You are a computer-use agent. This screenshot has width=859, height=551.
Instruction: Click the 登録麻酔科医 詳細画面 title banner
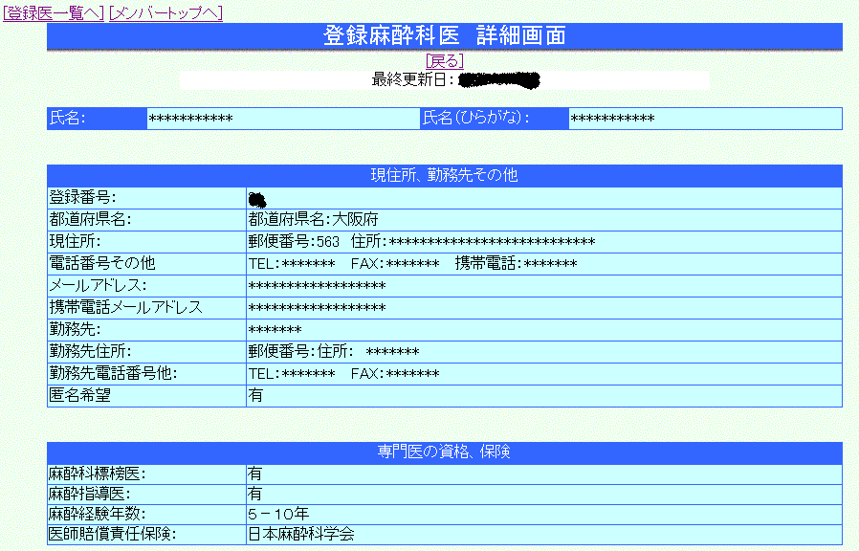click(x=444, y=35)
